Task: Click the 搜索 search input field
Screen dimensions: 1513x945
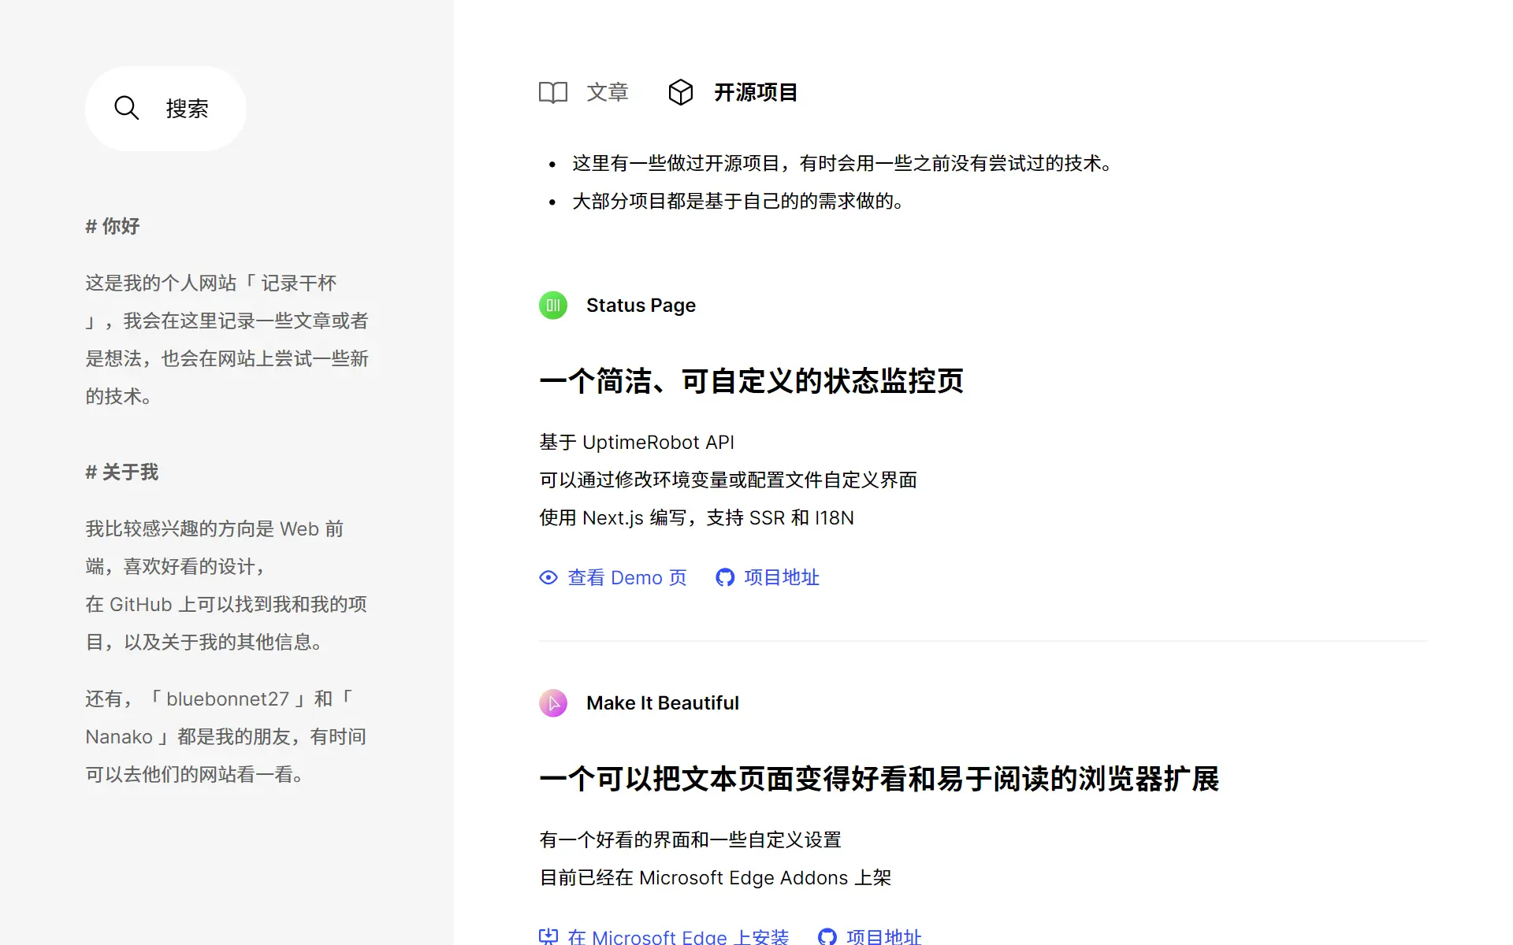Action: (187, 109)
